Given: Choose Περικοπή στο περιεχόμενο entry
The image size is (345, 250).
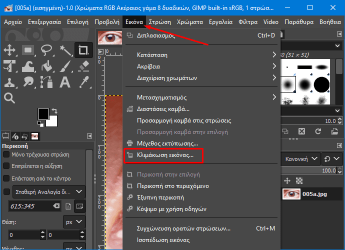Looking at the screenshot, I should [201, 186].
